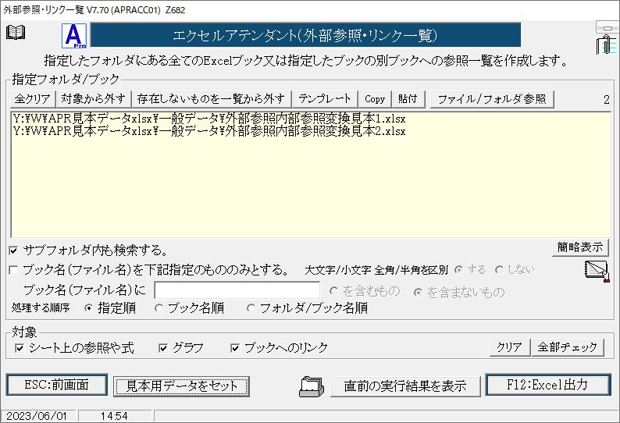Image resolution: width=620 pixels, height=423 pixels.
Task: Toggle サブフォルダ内も検索する checkbox
Action: (13, 251)
